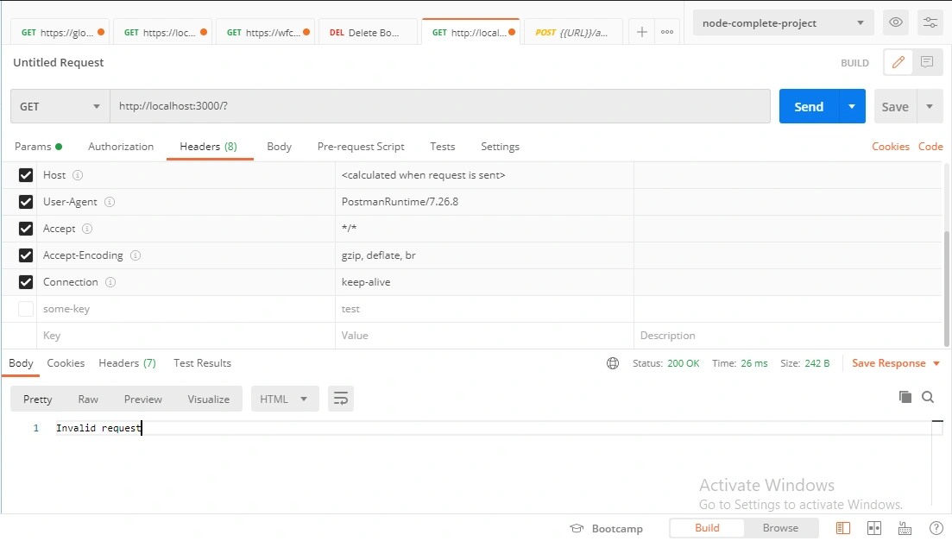Expand the Save button dropdown arrow

930,106
